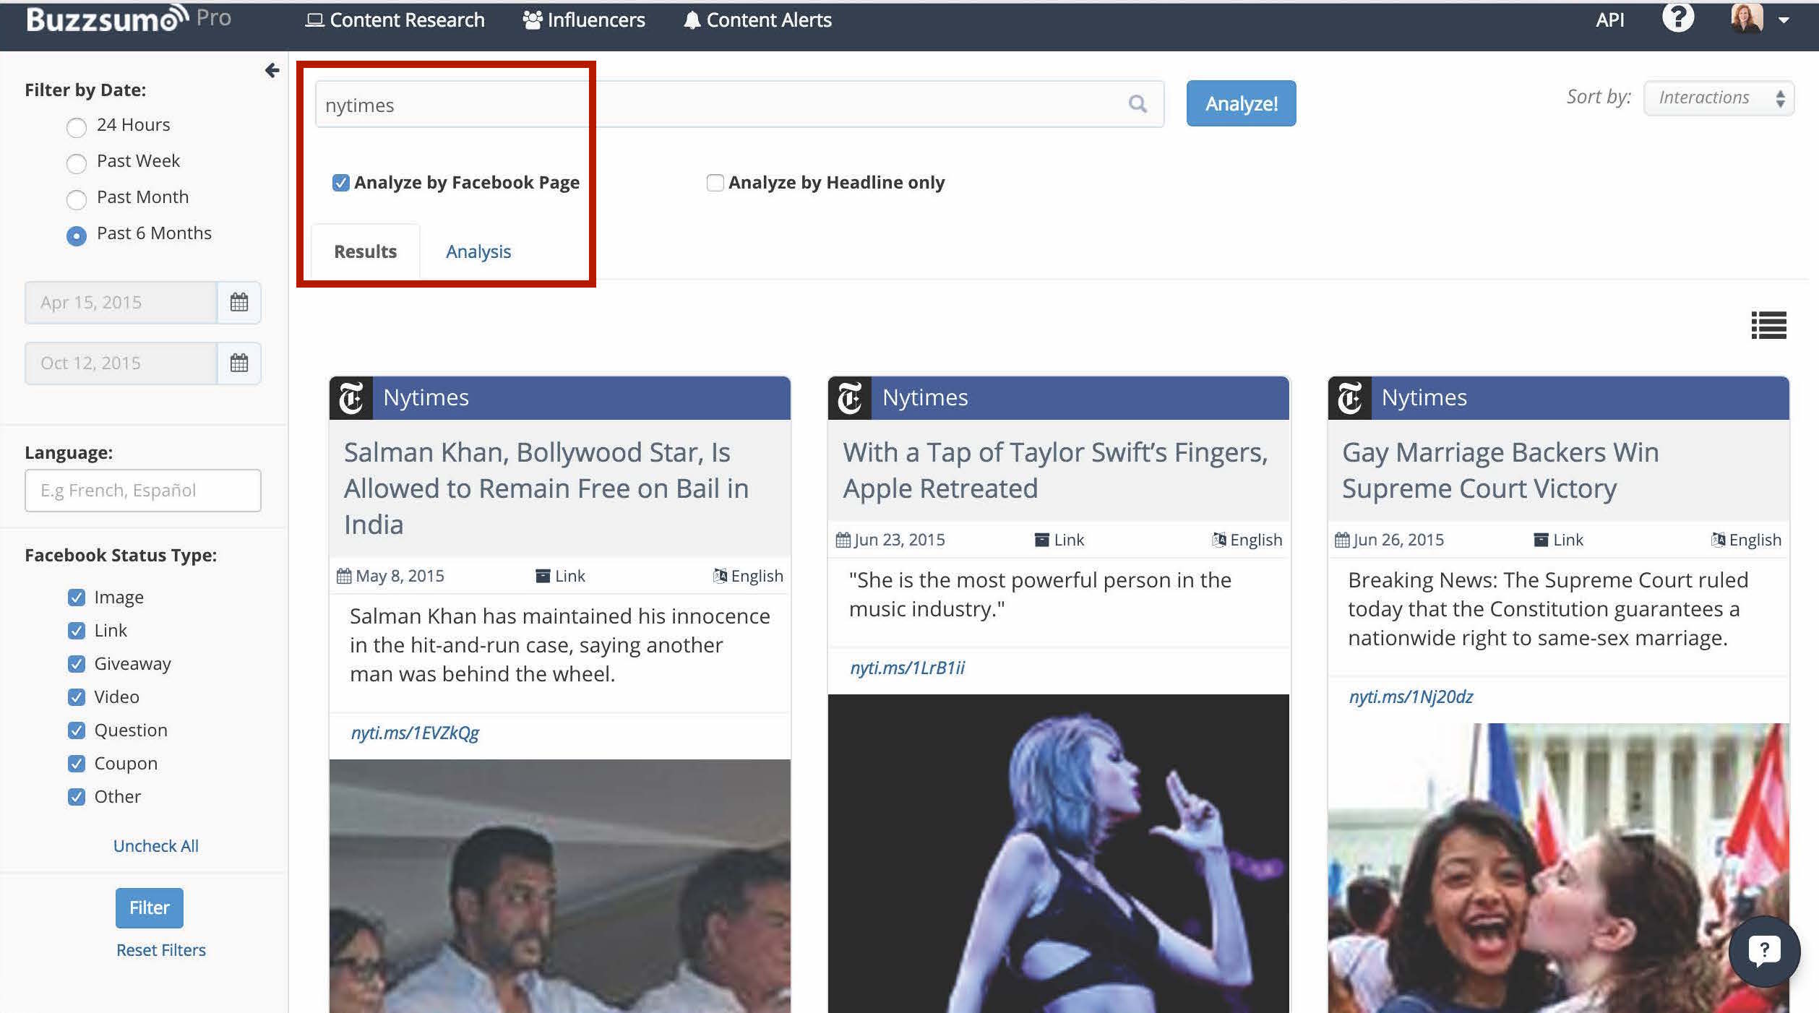Open the help question mark in header

[1677, 18]
